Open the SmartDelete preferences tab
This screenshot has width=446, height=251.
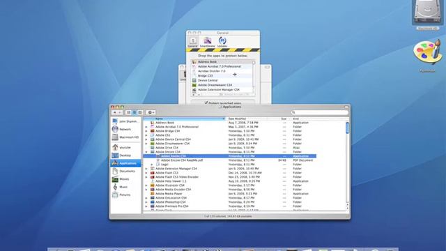click(208, 42)
